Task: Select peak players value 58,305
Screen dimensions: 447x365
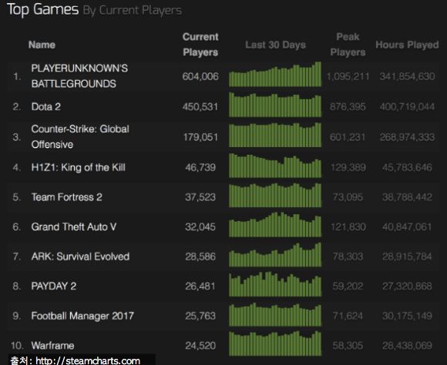Action: [348, 346]
